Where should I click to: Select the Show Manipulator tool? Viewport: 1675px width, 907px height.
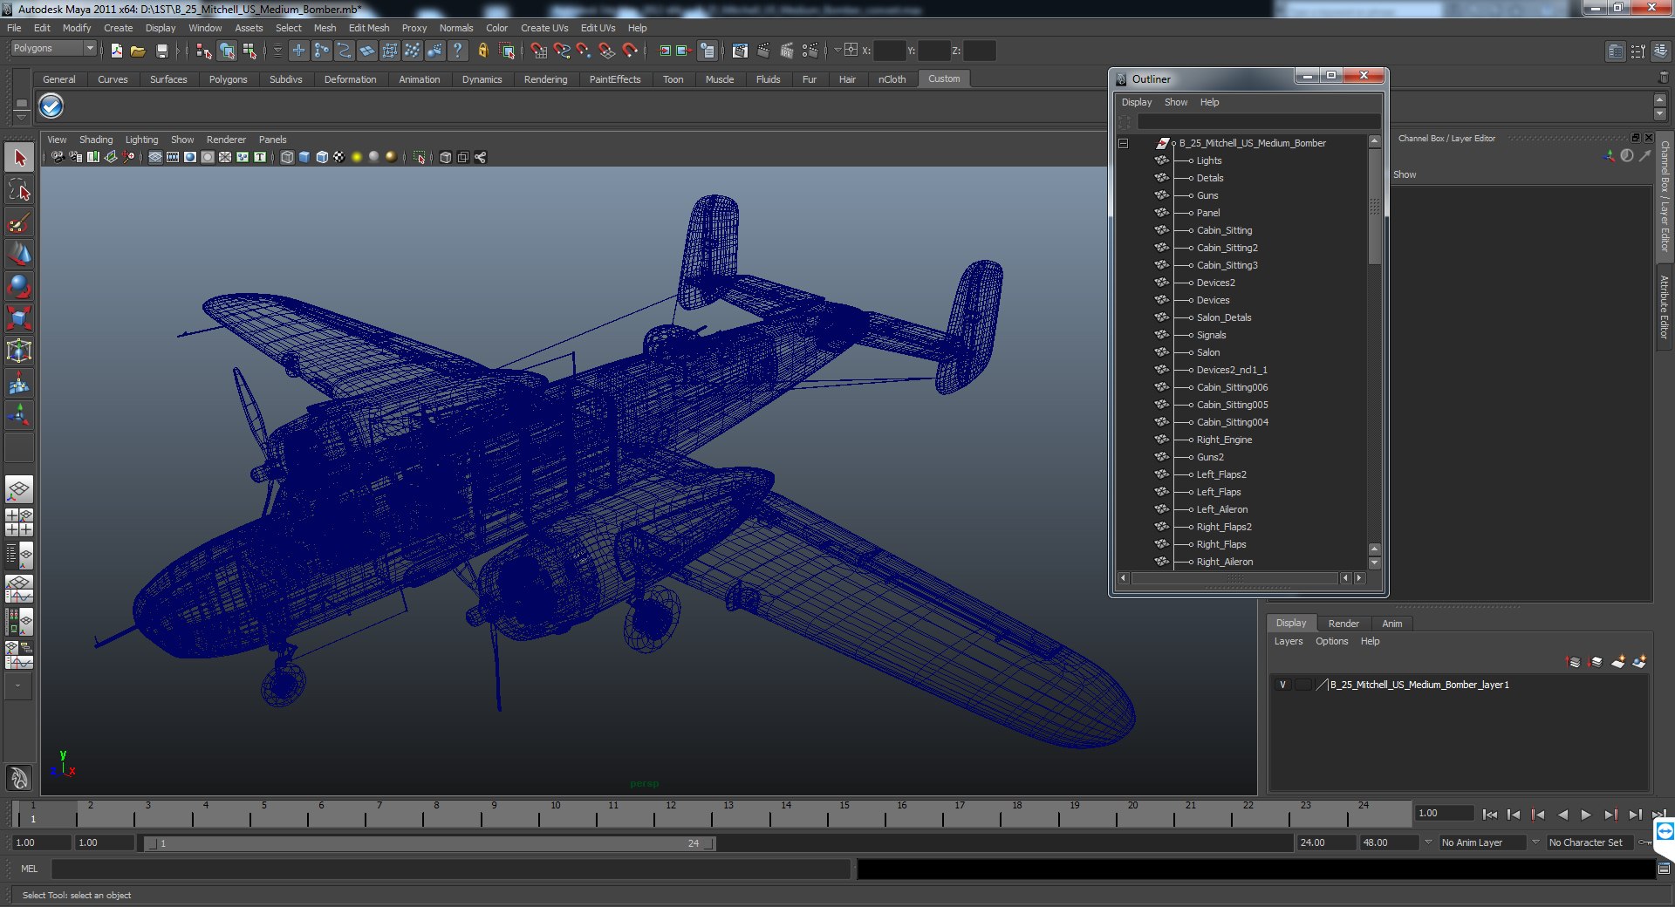(x=19, y=414)
